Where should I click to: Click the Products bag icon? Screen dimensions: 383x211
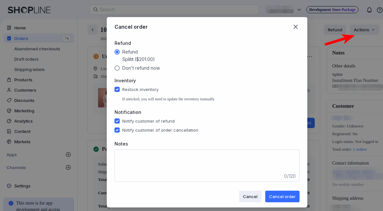pyautogui.click(x=9, y=80)
